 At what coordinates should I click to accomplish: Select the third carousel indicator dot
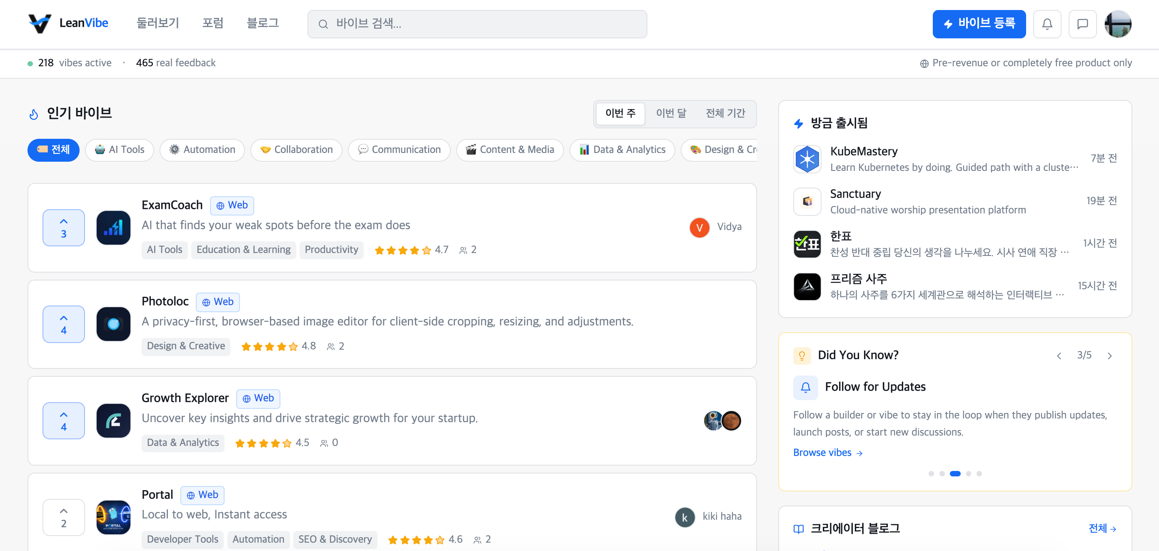955,473
